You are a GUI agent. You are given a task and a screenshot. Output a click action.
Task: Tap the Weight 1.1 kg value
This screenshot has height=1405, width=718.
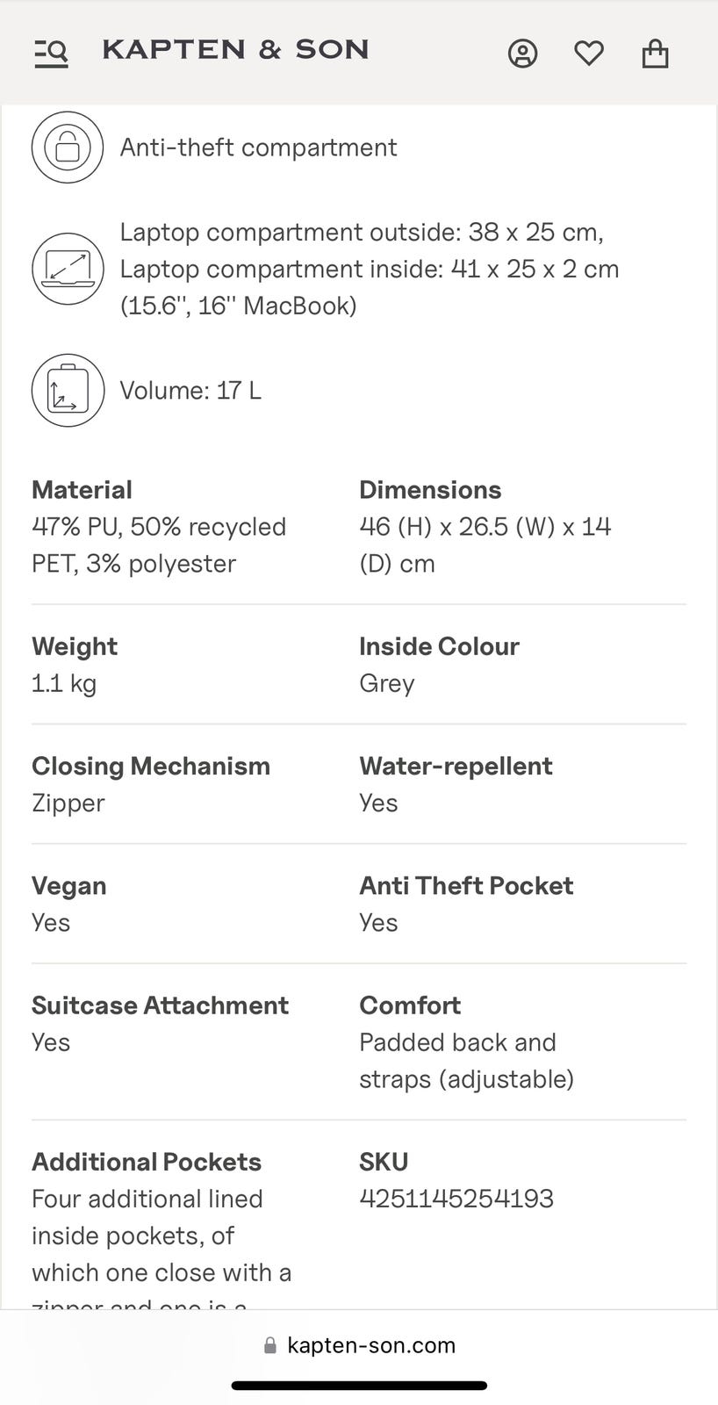click(x=64, y=683)
